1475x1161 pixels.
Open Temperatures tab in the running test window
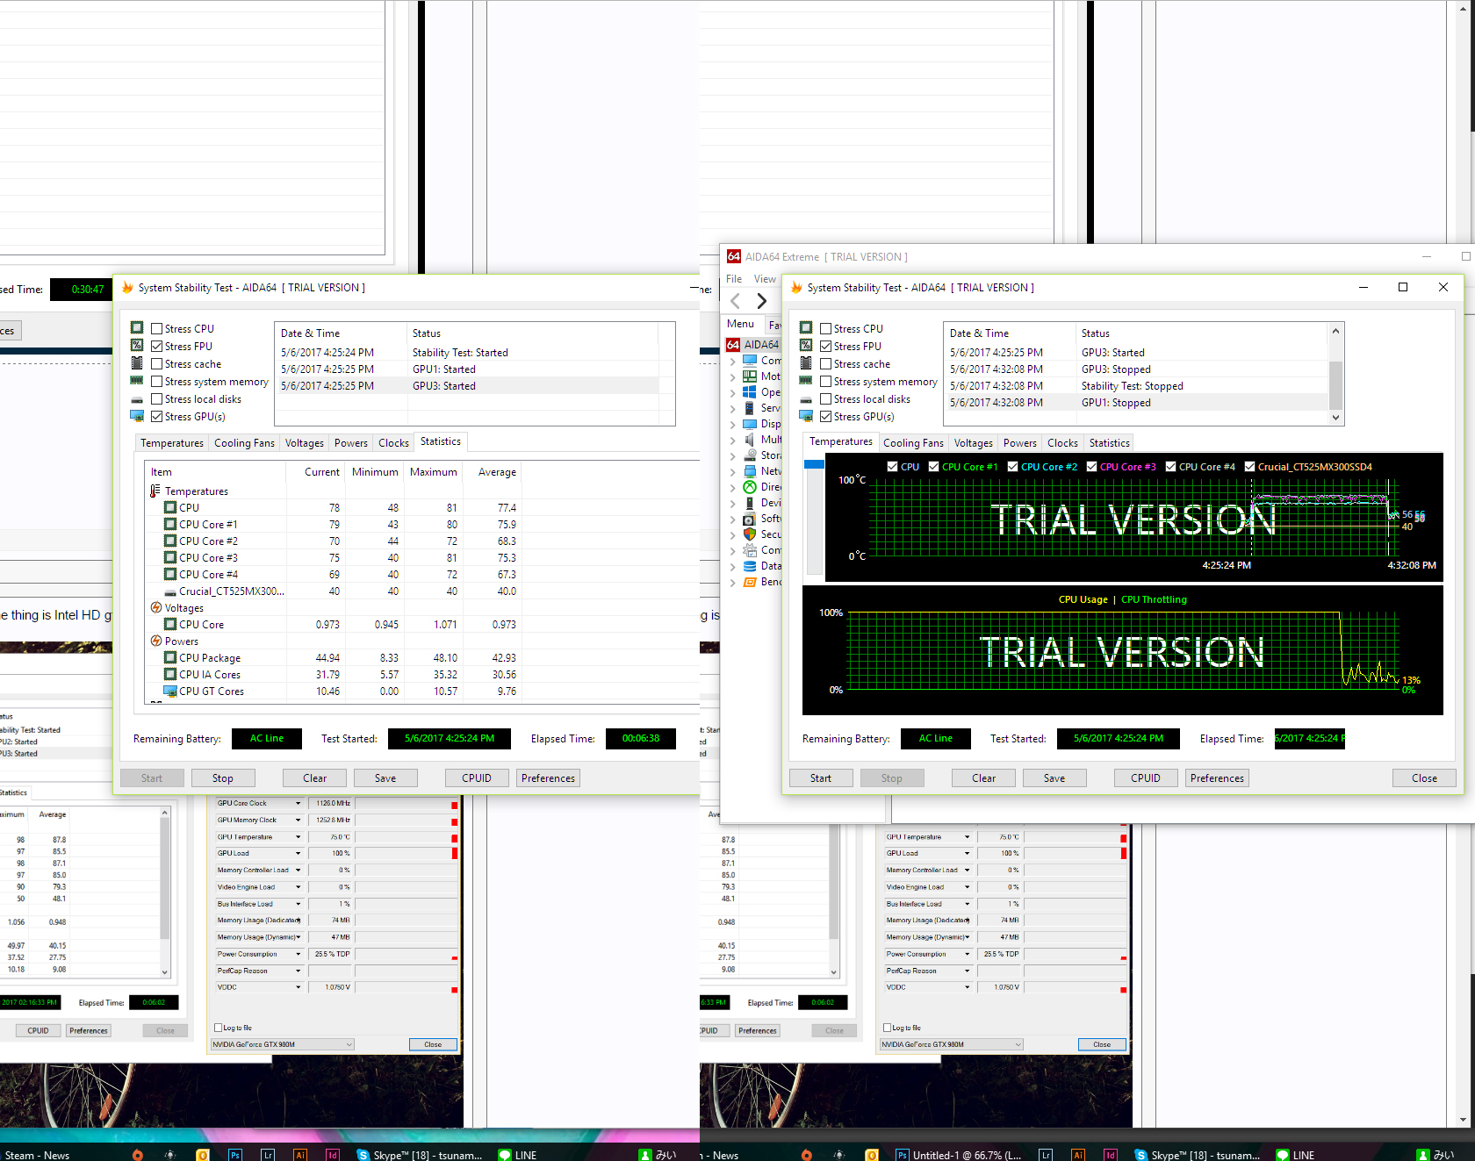[172, 443]
